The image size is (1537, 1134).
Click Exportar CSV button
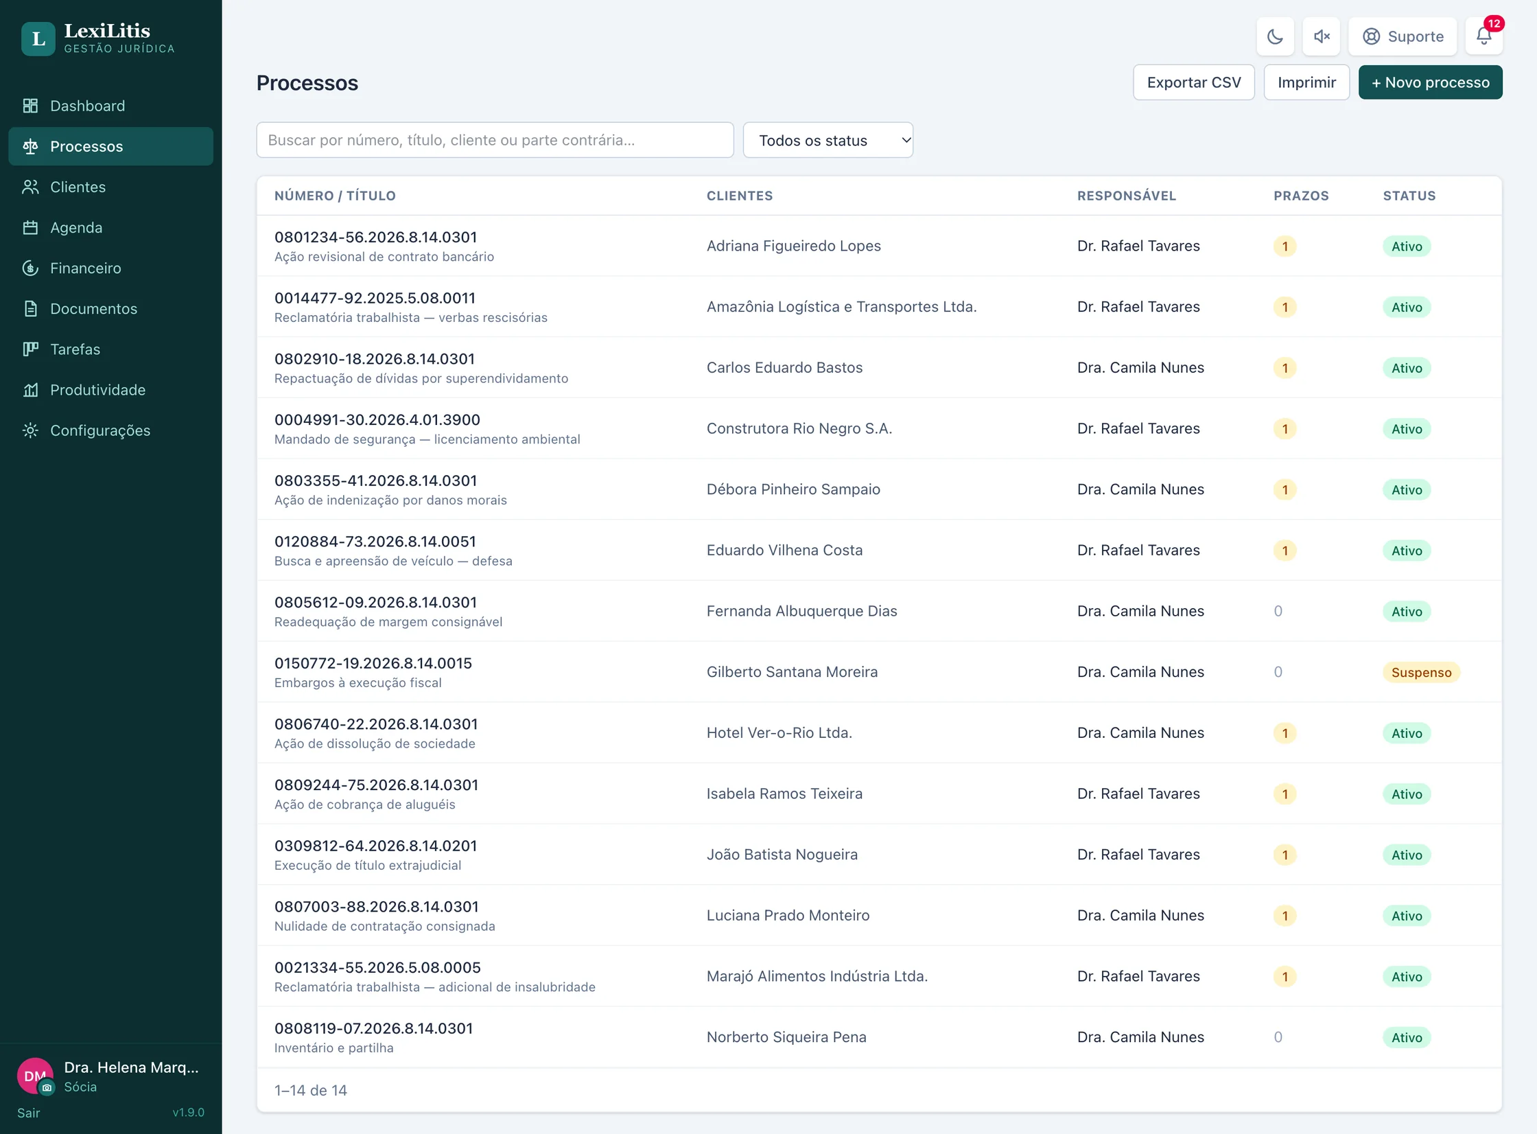(1193, 82)
